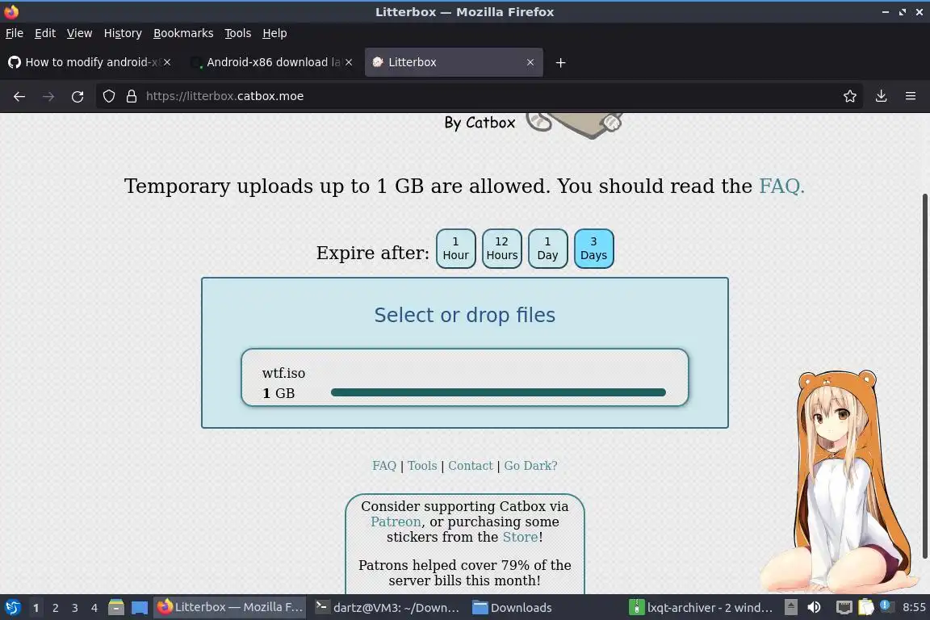930x620 pixels.
Task: Open a new tab with plus button
Action: [x=560, y=62]
